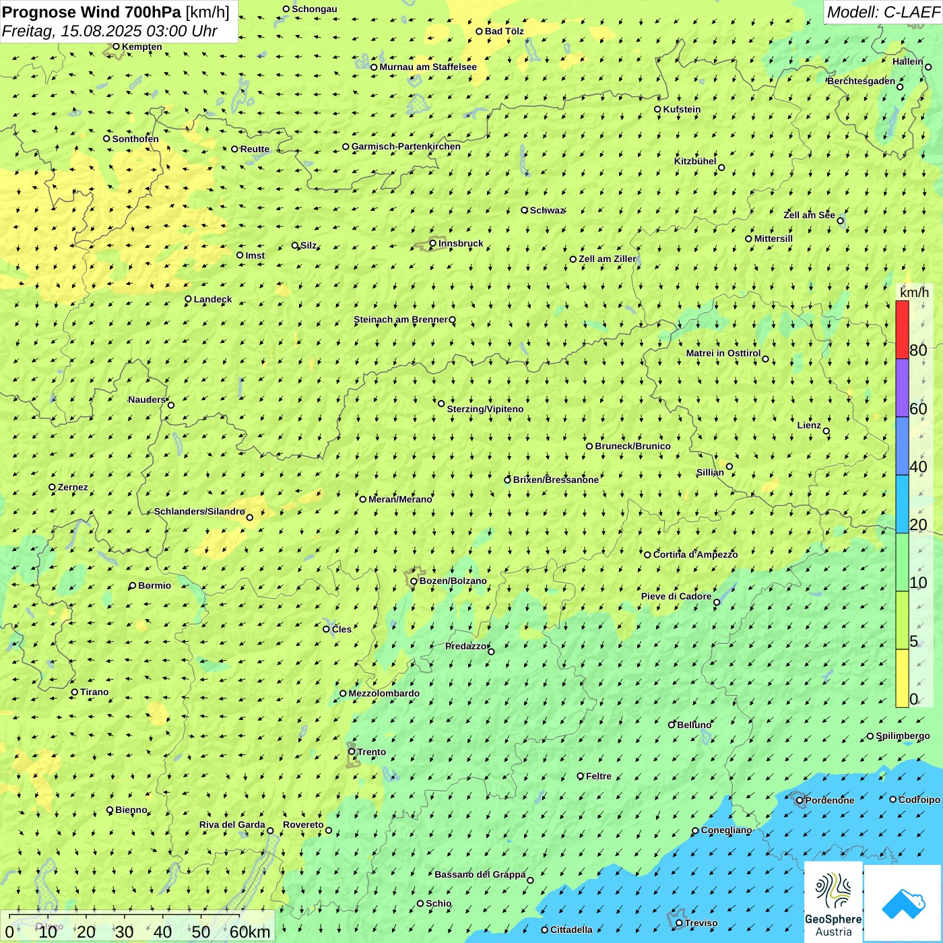The height and width of the screenshot is (943, 943).
Task: Select the yellow 0 km/h legend swatch
Action: [902, 678]
